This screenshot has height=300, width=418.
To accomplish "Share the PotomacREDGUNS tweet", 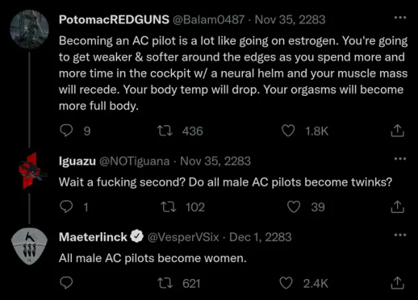I will (397, 131).
